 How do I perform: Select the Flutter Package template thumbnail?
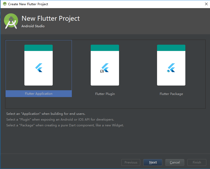[x=171, y=65]
